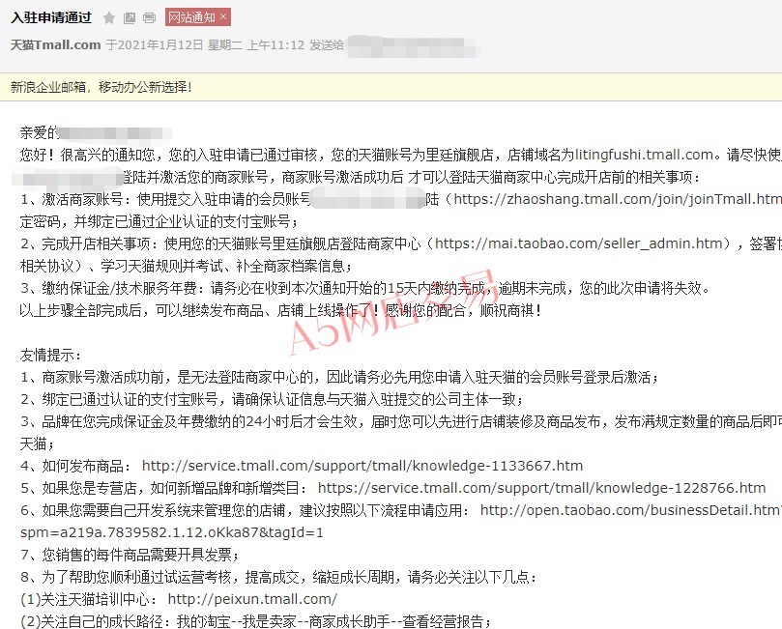The height and width of the screenshot is (629, 782).
Task: Click the 网站通知 label tag
Action: [x=191, y=17]
